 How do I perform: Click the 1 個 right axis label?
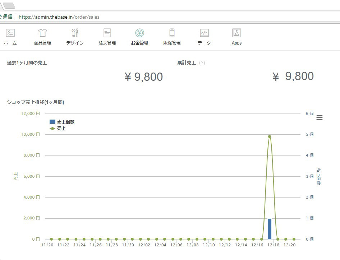pos(310,218)
